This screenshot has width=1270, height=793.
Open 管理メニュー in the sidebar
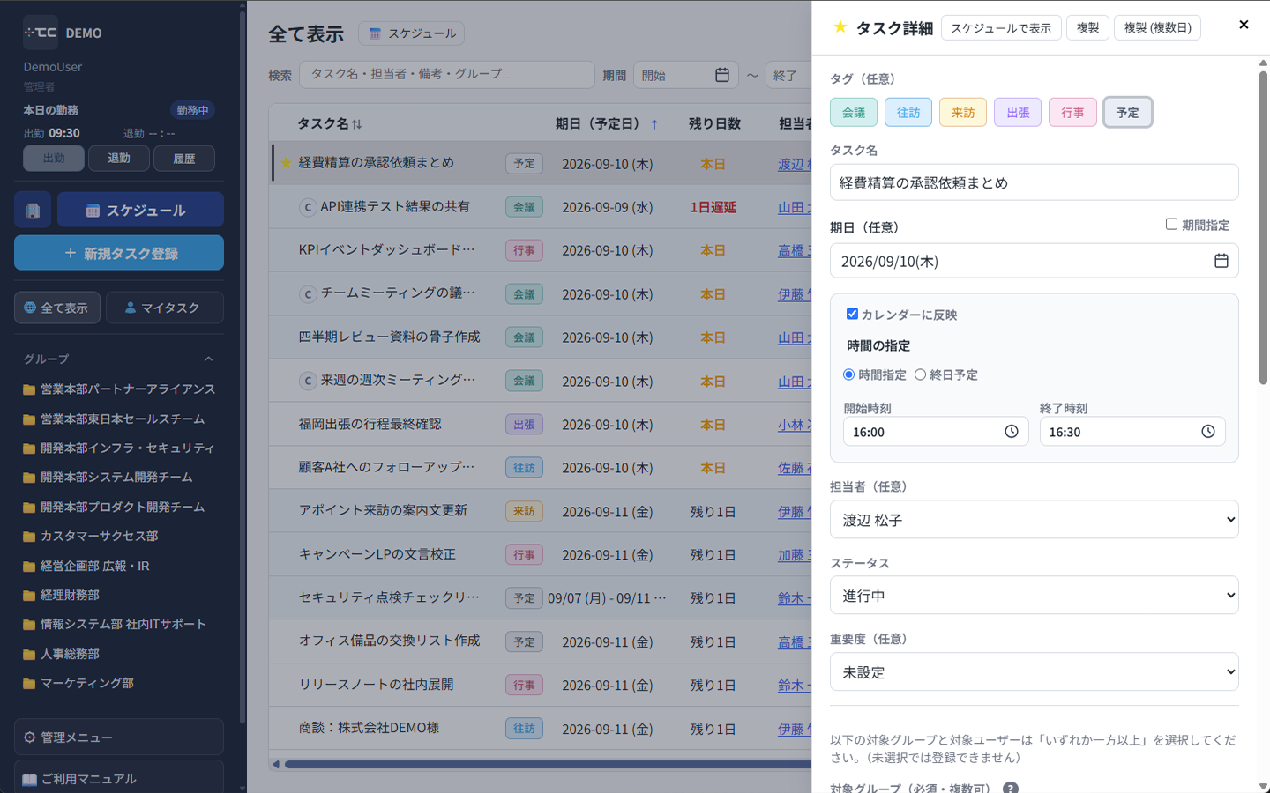[119, 737]
